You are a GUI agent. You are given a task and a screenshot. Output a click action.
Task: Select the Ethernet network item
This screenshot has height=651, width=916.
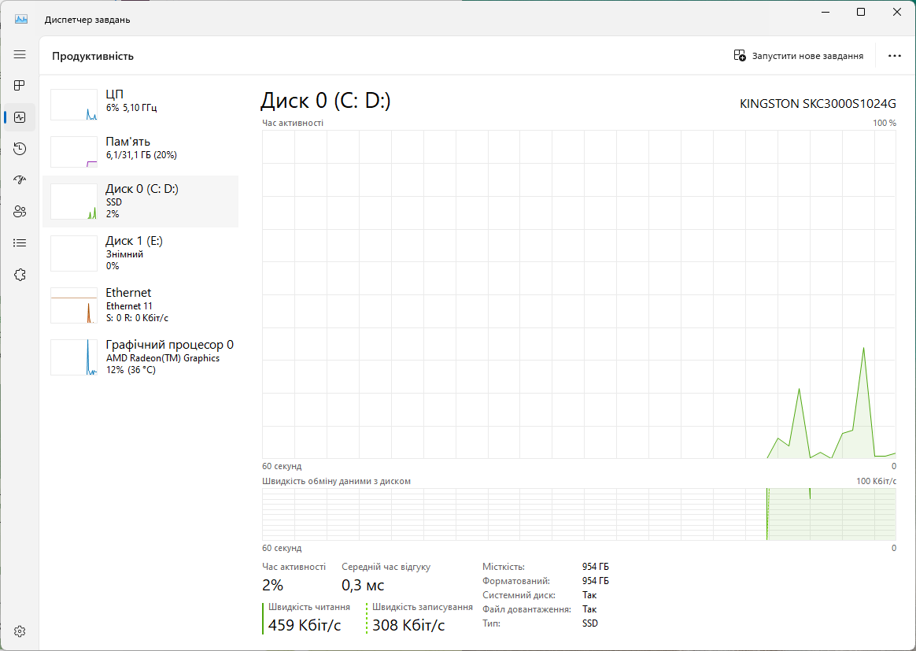click(140, 305)
